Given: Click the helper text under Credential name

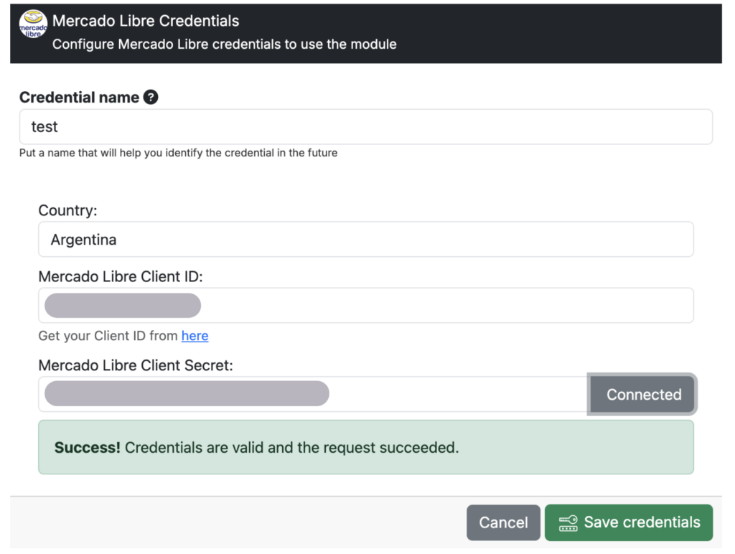Looking at the screenshot, I should [178, 153].
